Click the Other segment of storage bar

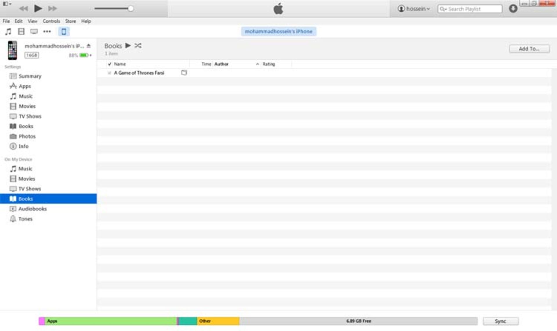[x=218, y=321]
